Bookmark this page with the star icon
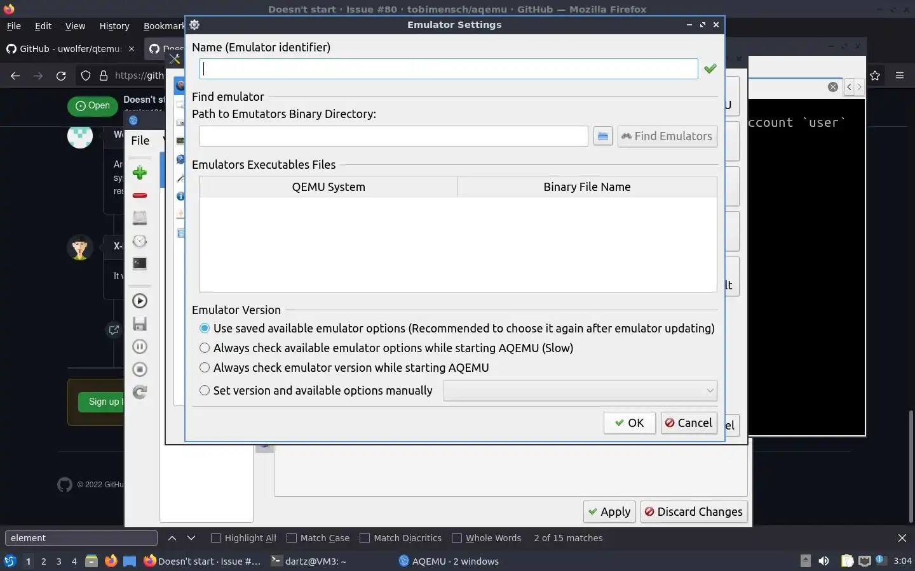 875,75
